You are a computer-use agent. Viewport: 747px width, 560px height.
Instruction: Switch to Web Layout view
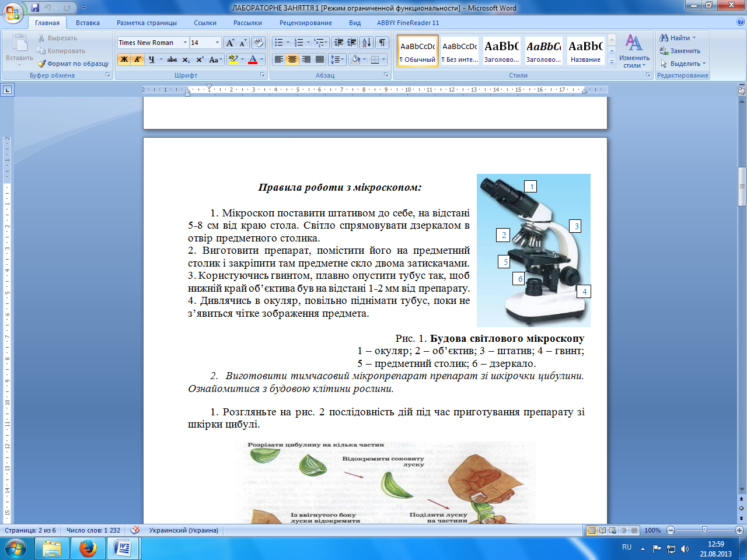(x=612, y=530)
